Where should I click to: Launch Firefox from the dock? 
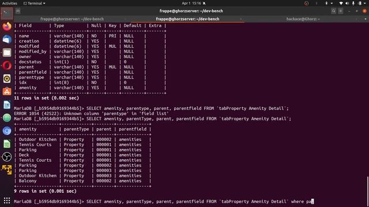point(7,26)
